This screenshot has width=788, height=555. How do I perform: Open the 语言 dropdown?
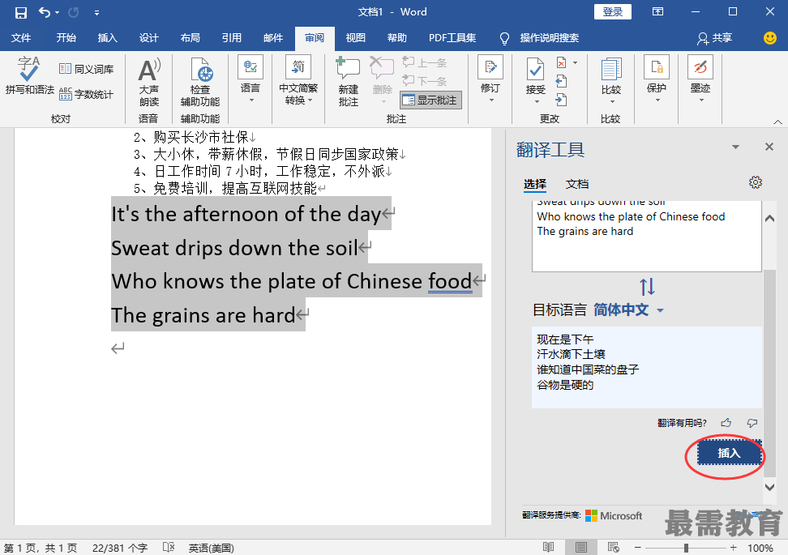coord(251,80)
